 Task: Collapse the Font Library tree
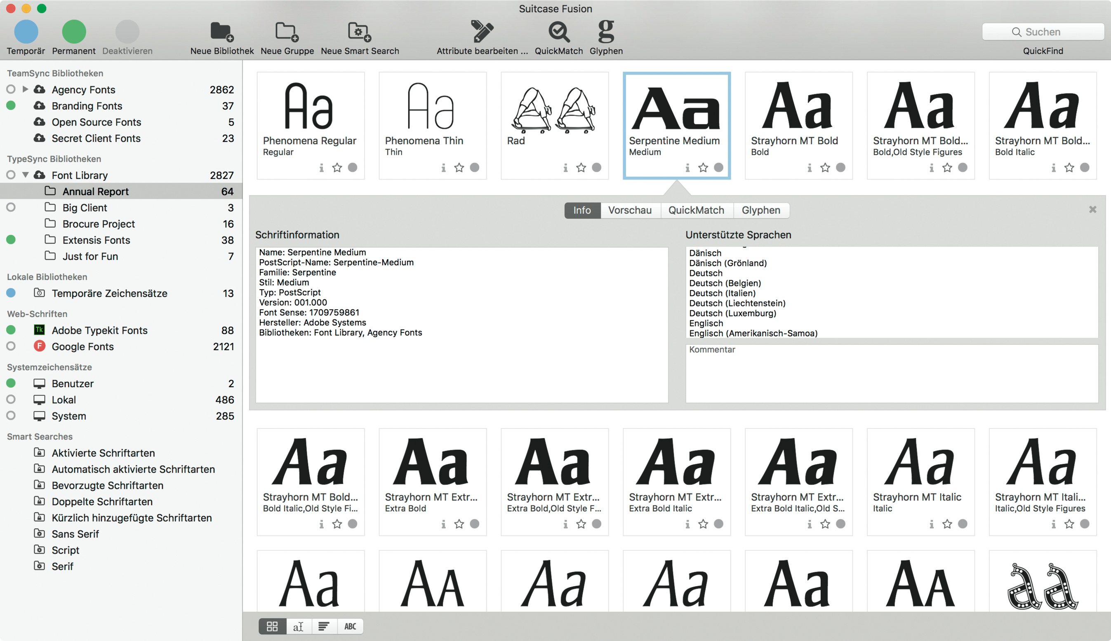point(25,175)
